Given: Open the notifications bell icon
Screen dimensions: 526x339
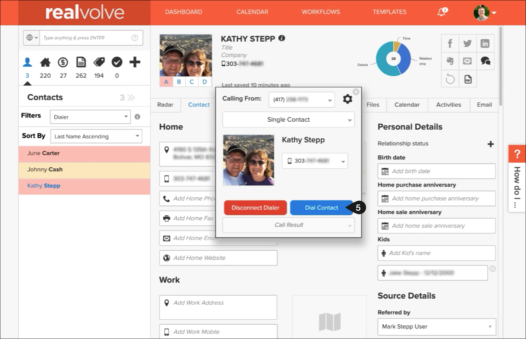Looking at the screenshot, I should click(442, 12).
